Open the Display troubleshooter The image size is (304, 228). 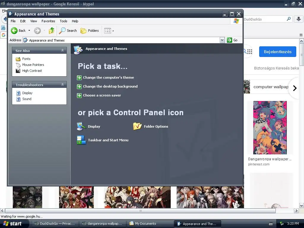pyautogui.click(x=27, y=93)
